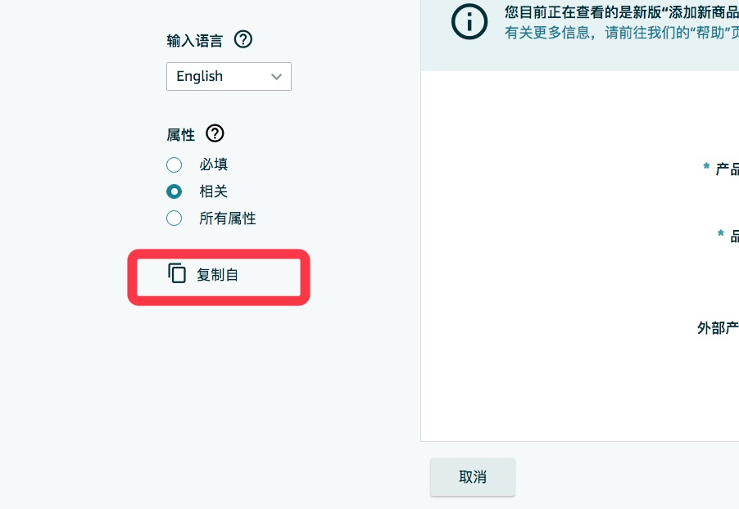Click the 相关 option label
Screen dimensions: 739x509
pyautogui.click(x=214, y=191)
